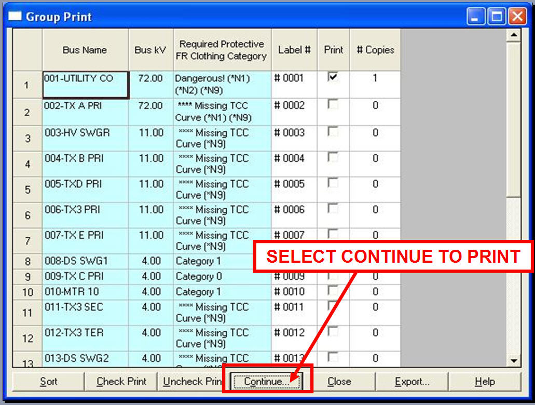This screenshot has height=405, width=535.
Task: Edit # Copies cell for 001-UTILITY CO
Action: pos(375,78)
